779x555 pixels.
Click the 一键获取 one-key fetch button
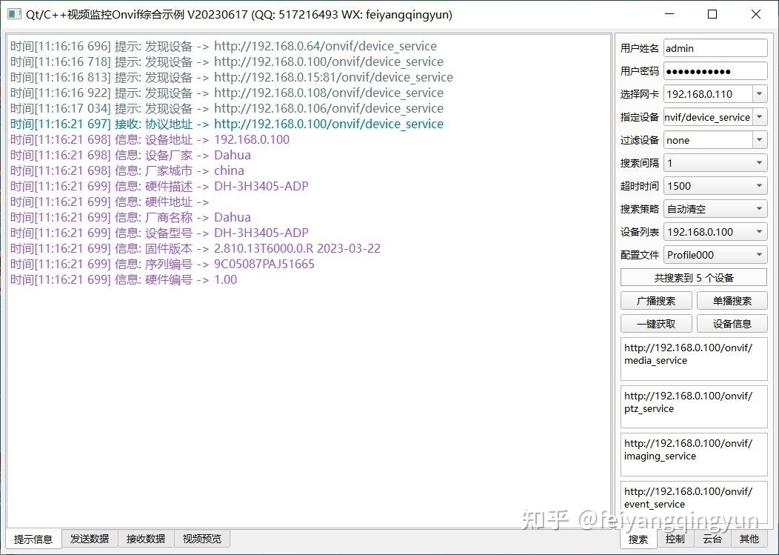(x=655, y=323)
